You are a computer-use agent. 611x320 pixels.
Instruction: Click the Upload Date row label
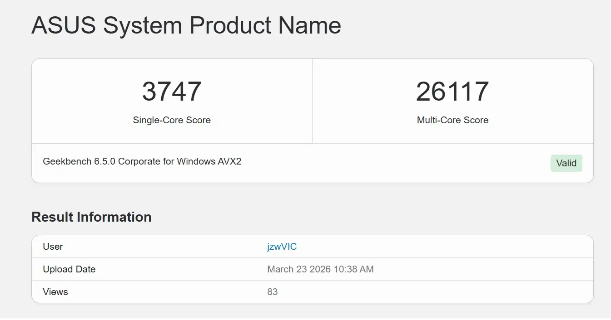(69, 269)
